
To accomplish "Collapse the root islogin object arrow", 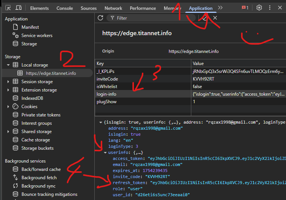I will (x=100, y=122).
